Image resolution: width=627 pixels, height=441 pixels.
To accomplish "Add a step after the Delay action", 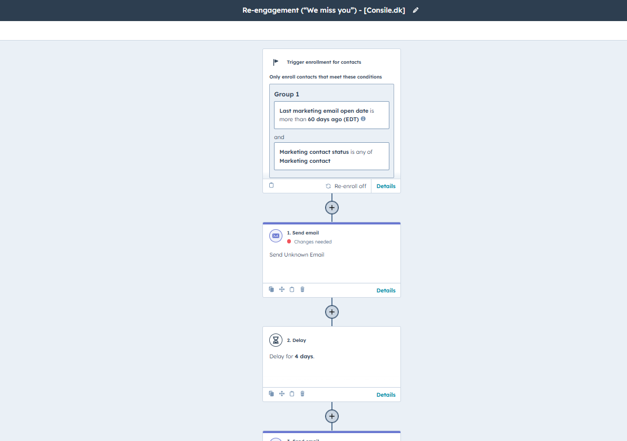I will pos(331,416).
